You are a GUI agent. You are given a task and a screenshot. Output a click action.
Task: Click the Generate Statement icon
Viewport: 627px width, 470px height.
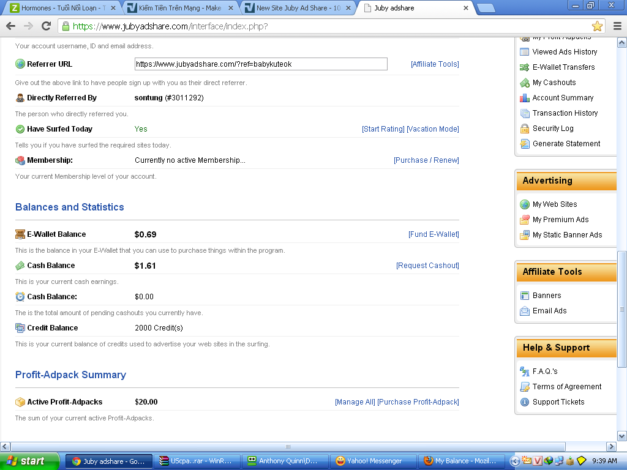[524, 144]
